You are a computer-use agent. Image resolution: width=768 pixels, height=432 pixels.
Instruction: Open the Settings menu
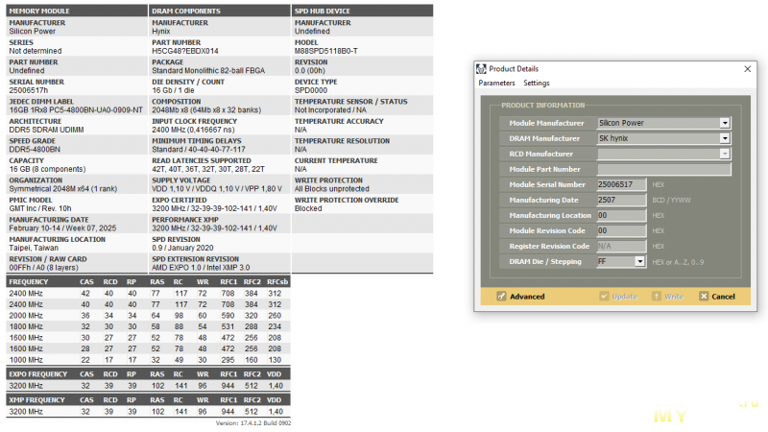(537, 84)
